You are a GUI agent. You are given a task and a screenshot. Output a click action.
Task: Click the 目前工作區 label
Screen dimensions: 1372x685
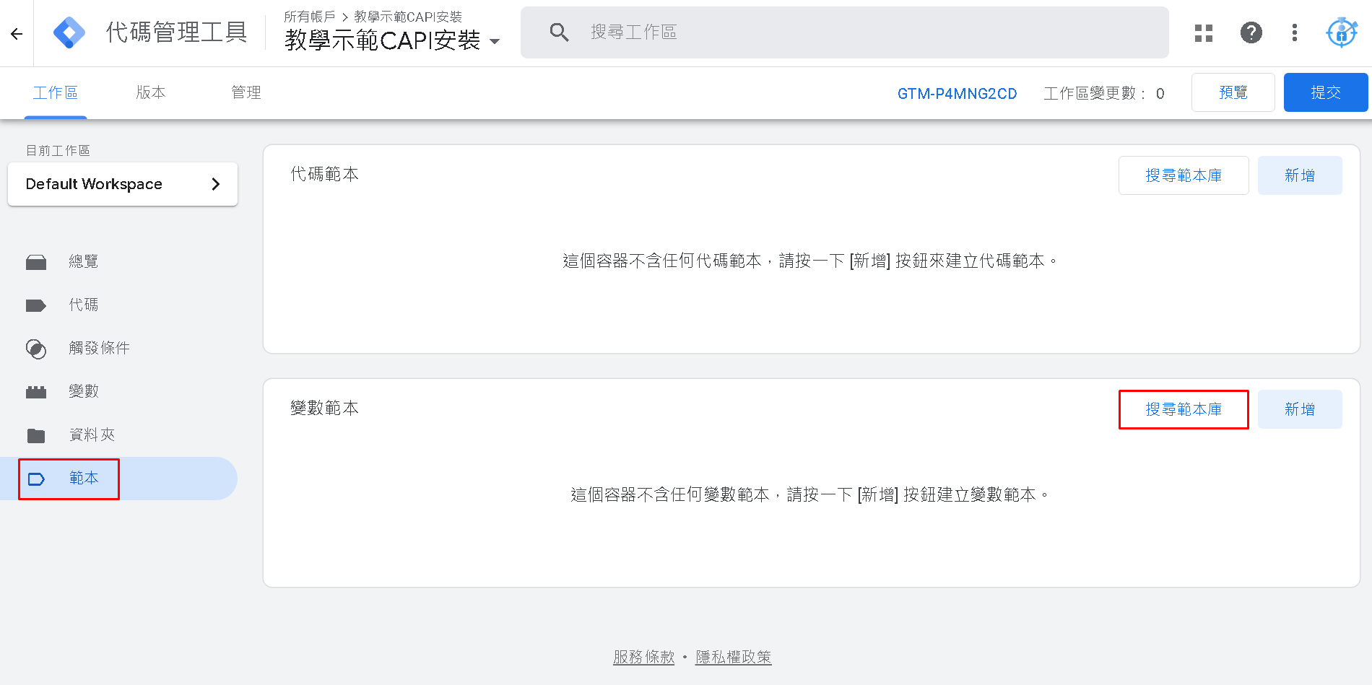point(58,150)
